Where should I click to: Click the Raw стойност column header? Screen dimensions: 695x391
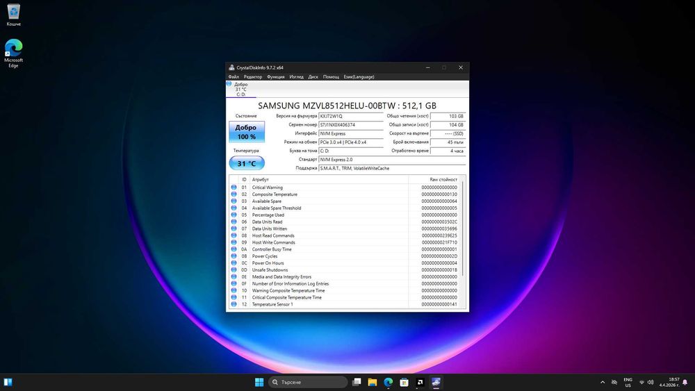point(434,179)
